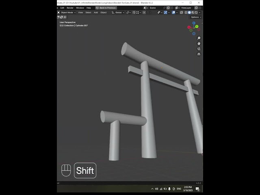The width and height of the screenshot is (260, 195).
Task: Pin the scene to workspace
Action: click(x=164, y=8)
